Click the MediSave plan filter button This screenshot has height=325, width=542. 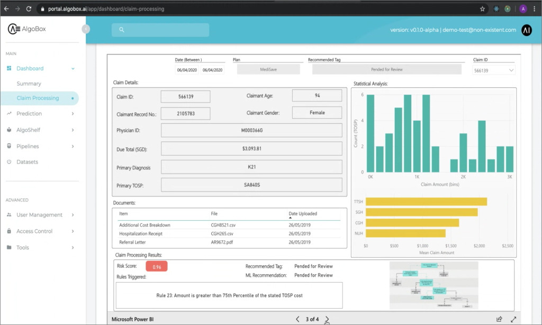click(x=268, y=69)
